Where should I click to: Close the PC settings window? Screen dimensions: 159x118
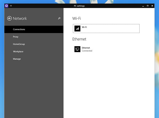coord(152,6)
